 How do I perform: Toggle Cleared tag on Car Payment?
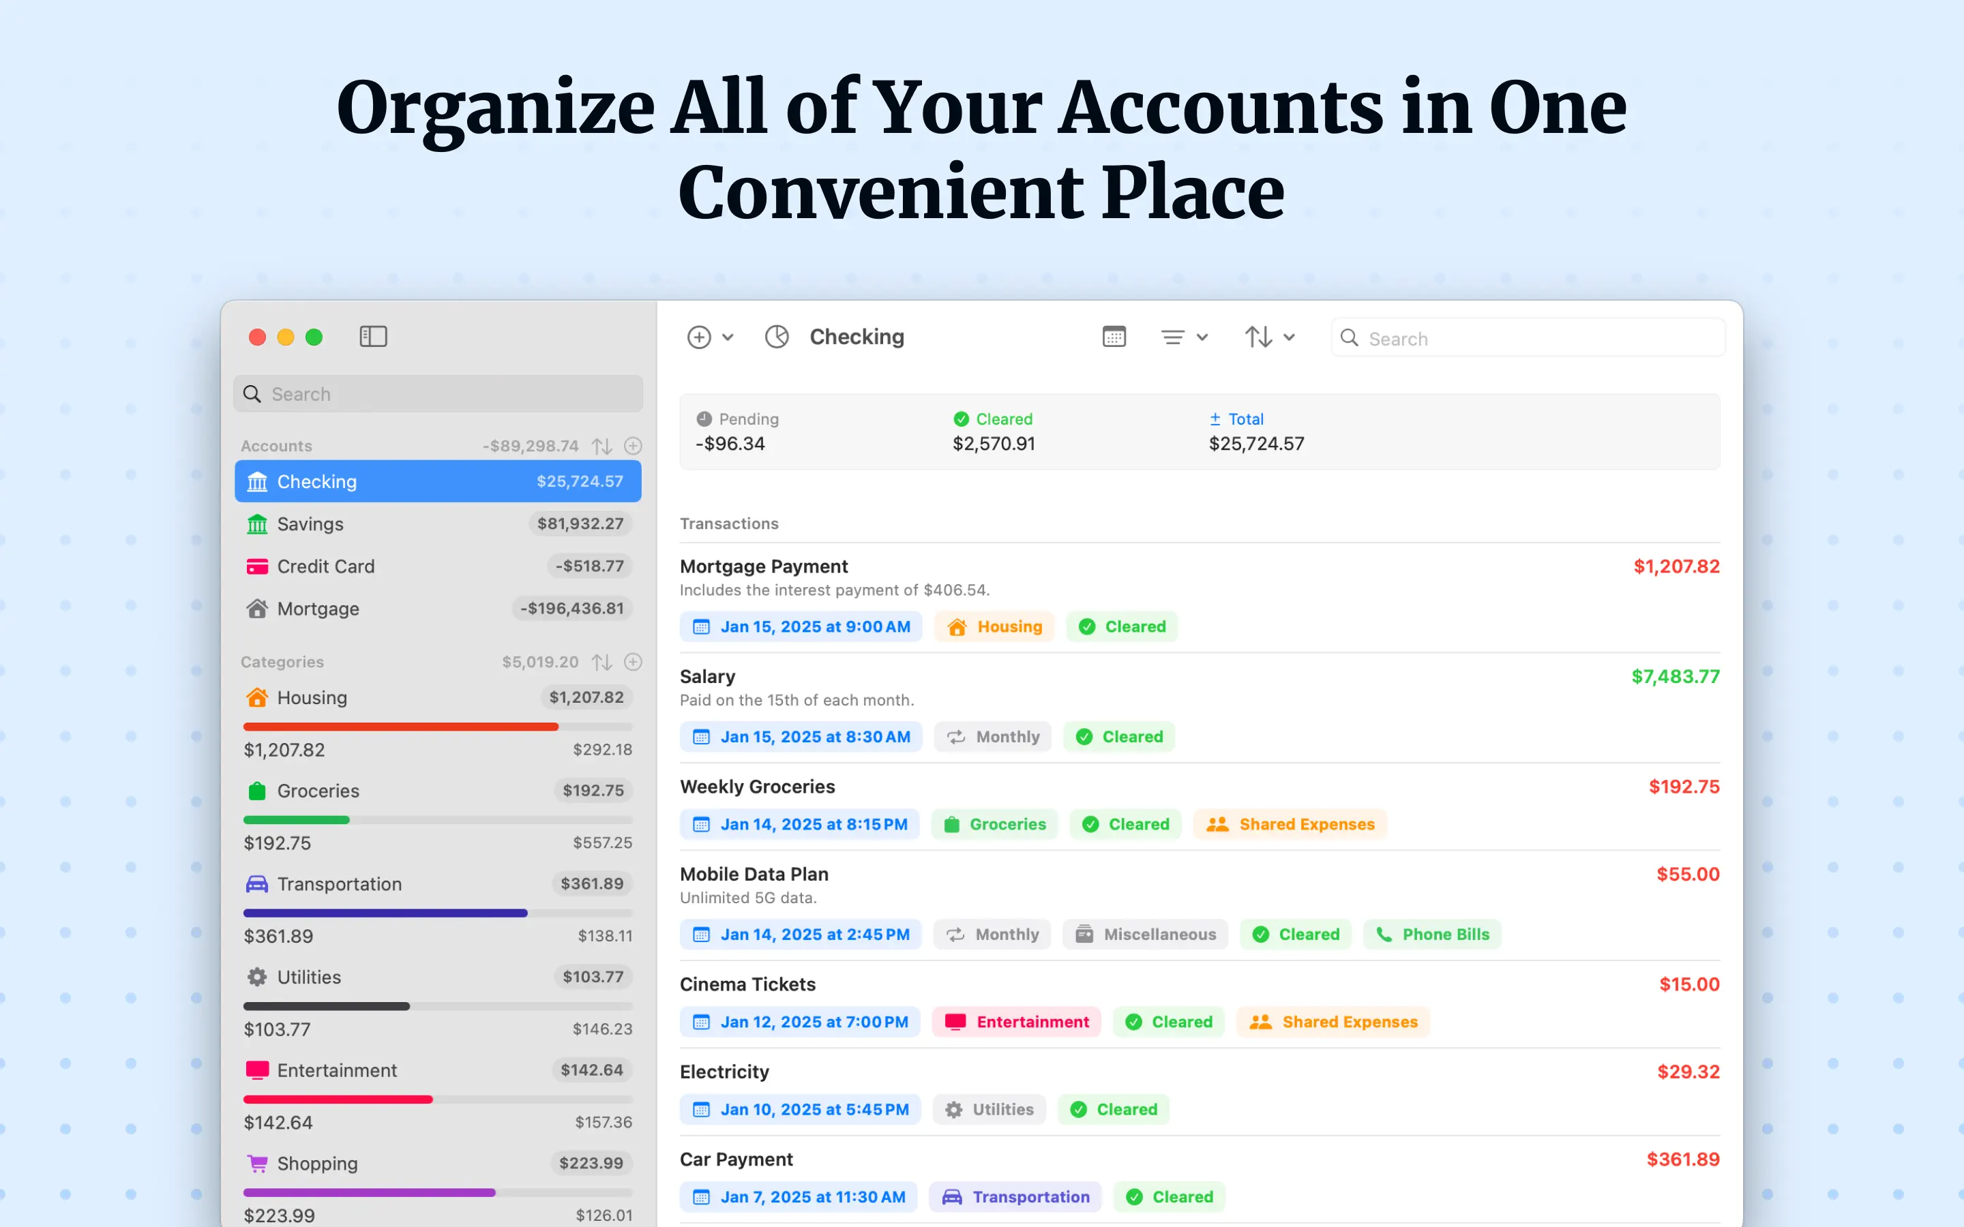(x=1170, y=1197)
